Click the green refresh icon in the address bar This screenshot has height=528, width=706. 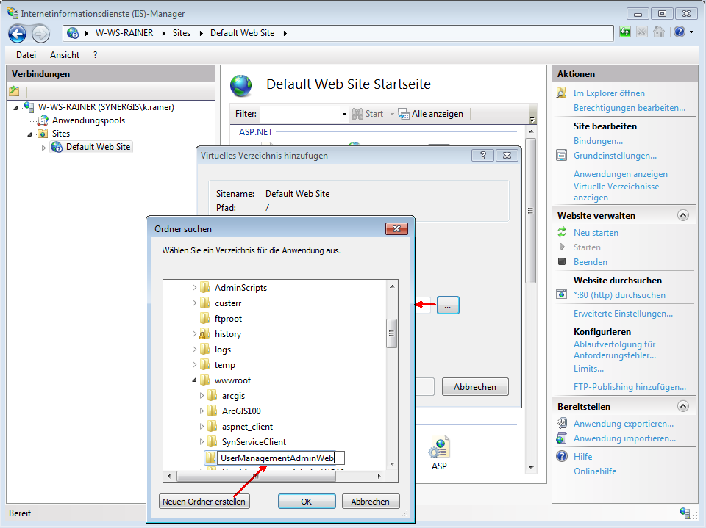tap(624, 32)
